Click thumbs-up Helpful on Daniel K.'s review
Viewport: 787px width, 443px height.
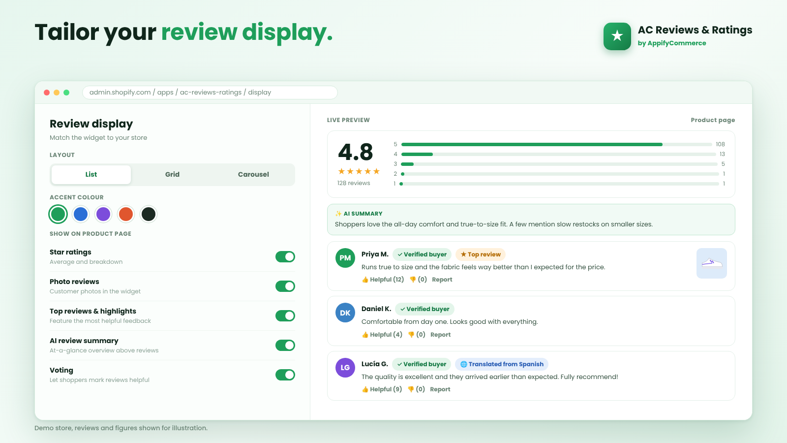382,335
